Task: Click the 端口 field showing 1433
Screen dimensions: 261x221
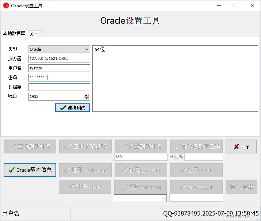Action: [56, 96]
